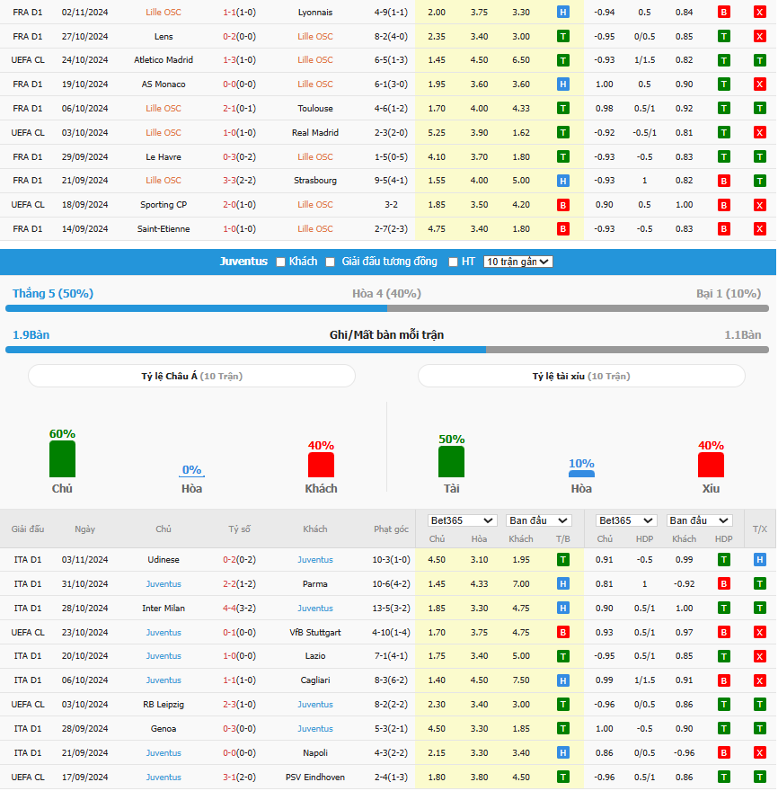The image size is (778, 791).
Task: Click the red B badge in the Cagliari row
Action: [x=723, y=680]
